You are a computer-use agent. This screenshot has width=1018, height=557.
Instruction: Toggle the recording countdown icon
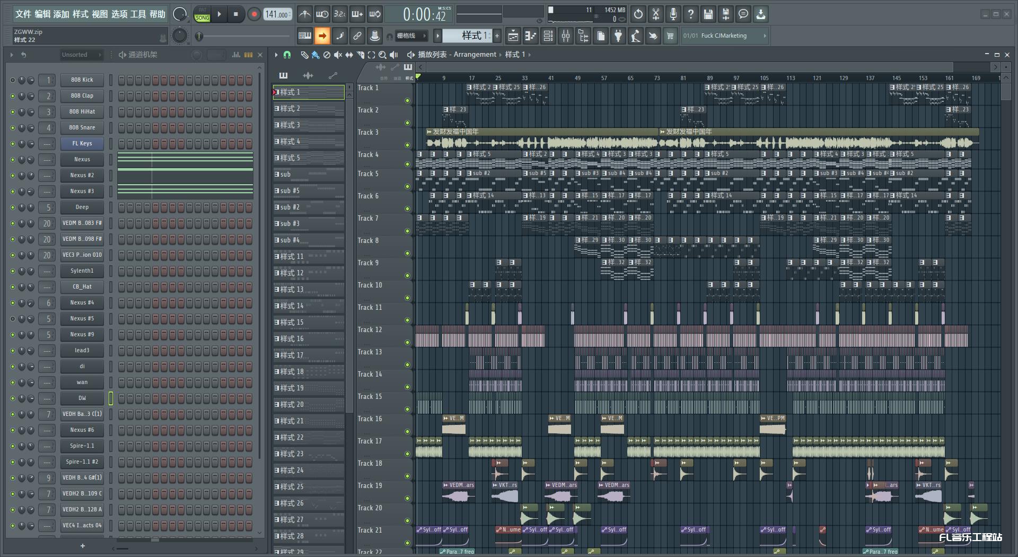pos(339,14)
